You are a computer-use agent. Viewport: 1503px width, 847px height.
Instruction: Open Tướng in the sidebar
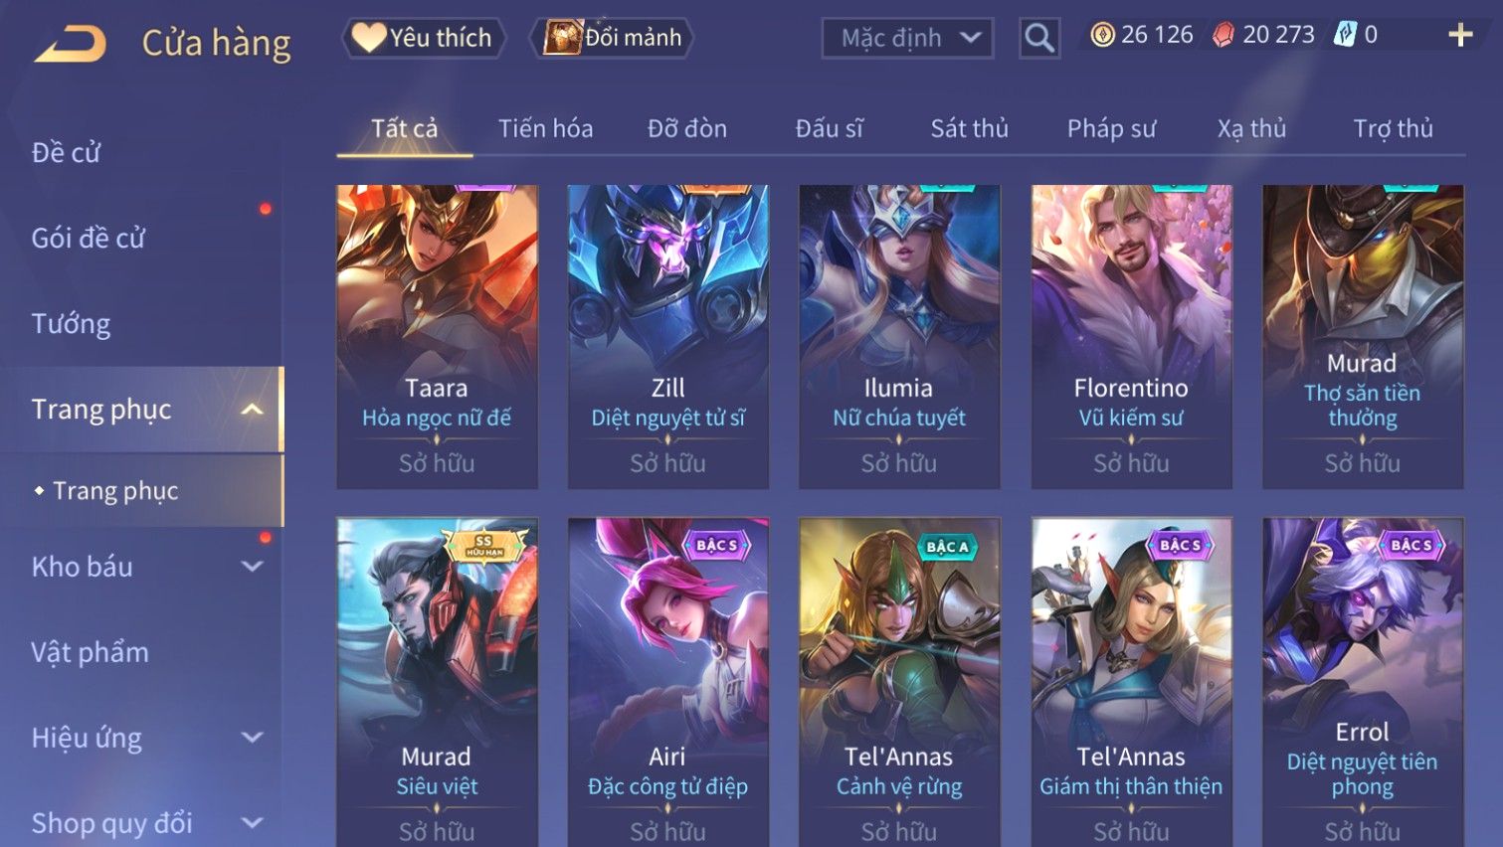tap(71, 324)
